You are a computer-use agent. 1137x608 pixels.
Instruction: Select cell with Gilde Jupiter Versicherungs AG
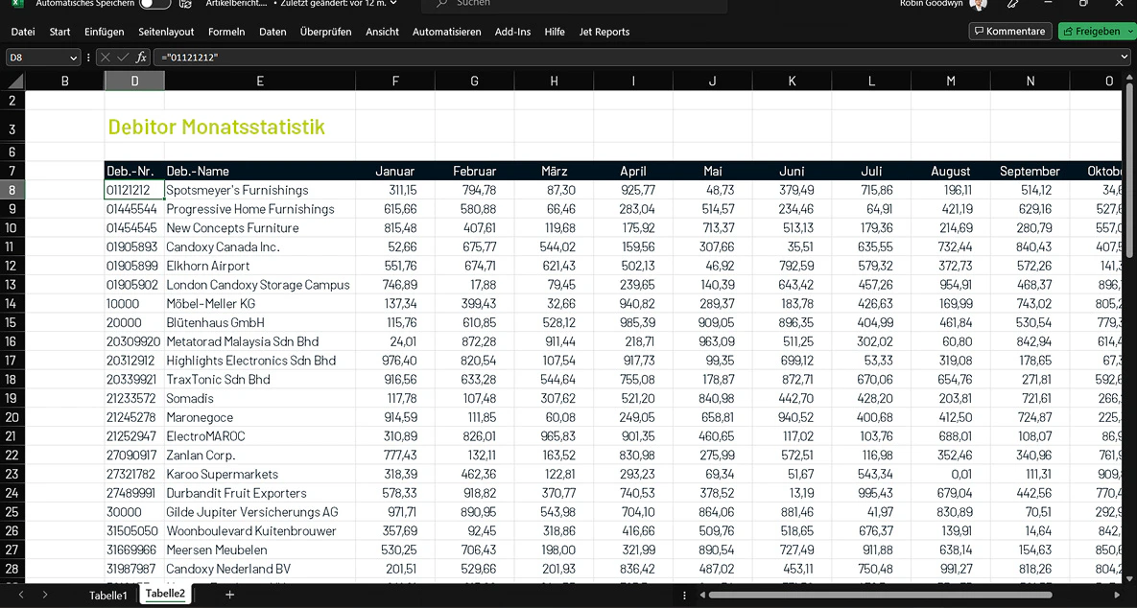(260, 511)
